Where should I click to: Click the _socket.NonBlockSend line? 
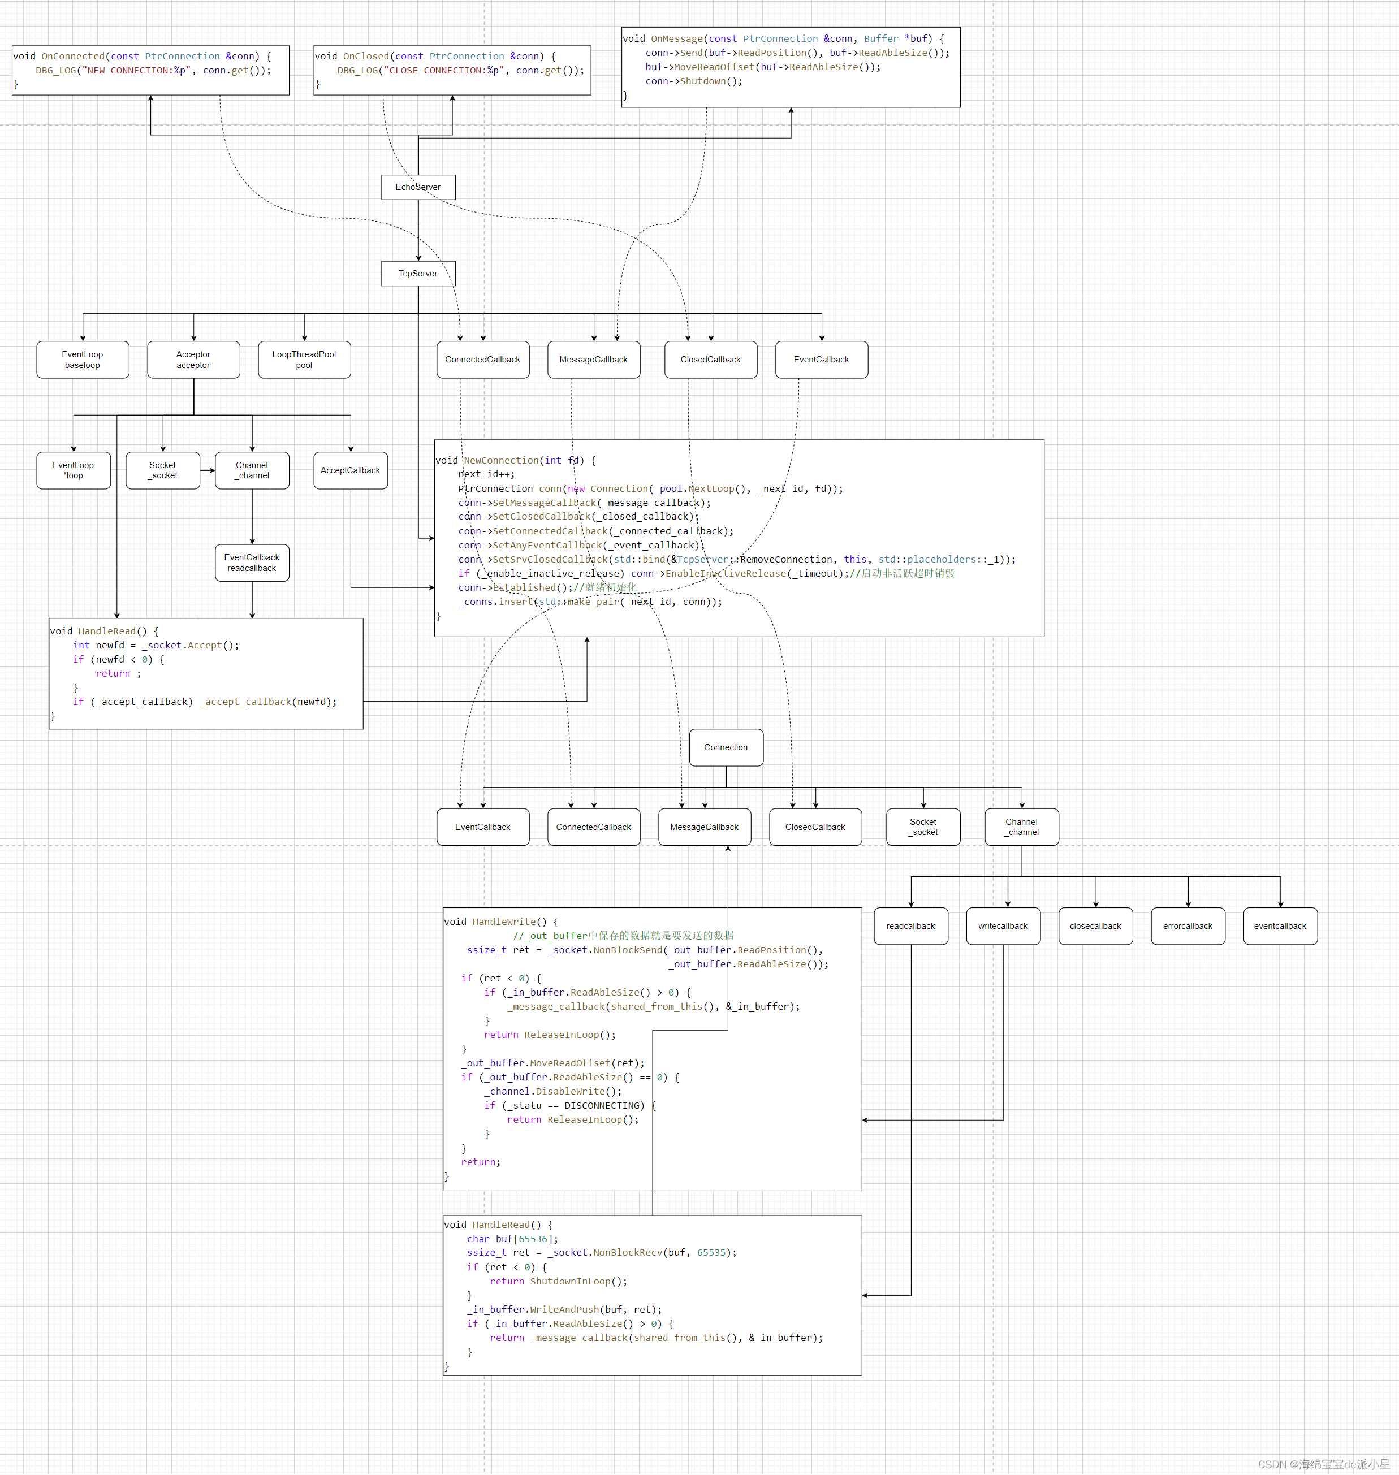tap(645, 951)
